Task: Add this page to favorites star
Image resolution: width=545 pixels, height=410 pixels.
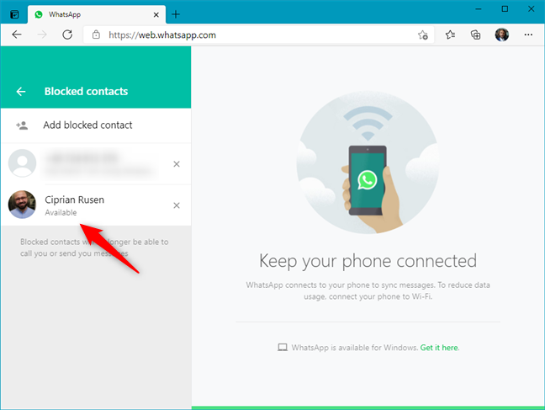Action: tap(423, 35)
